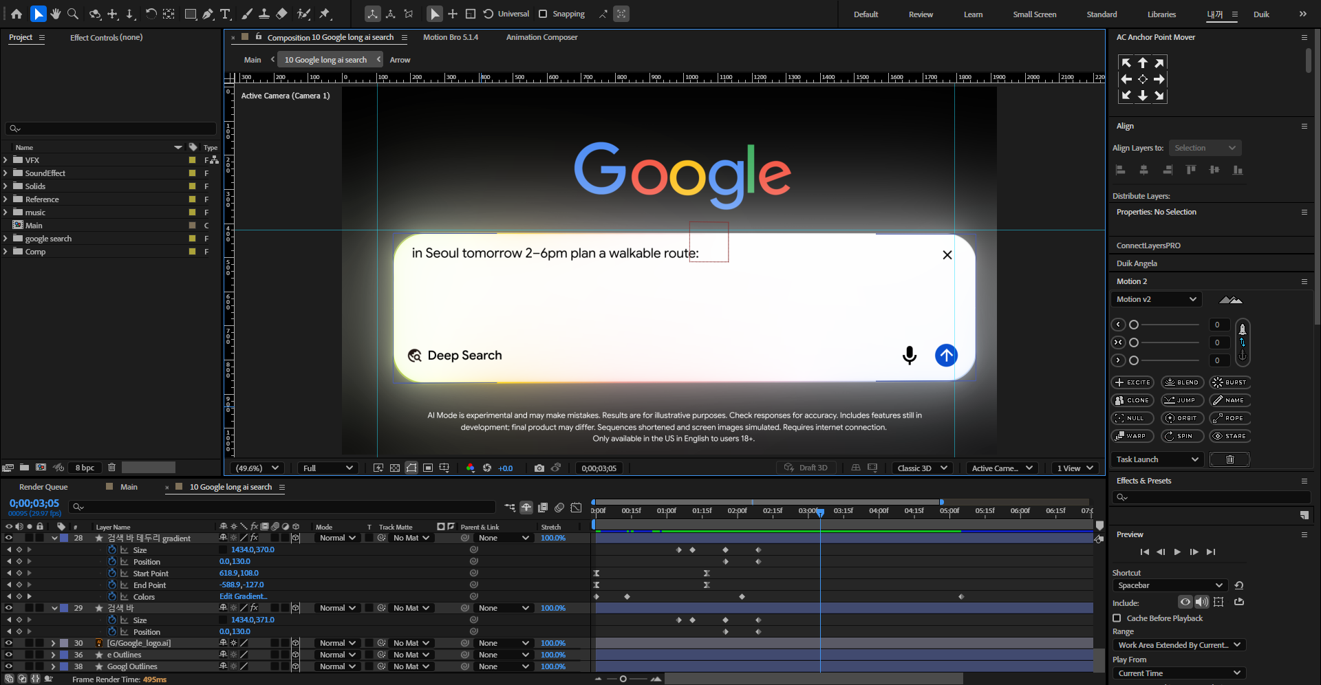
Task: Click the CLONE button in Motion 2
Action: coord(1132,400)
